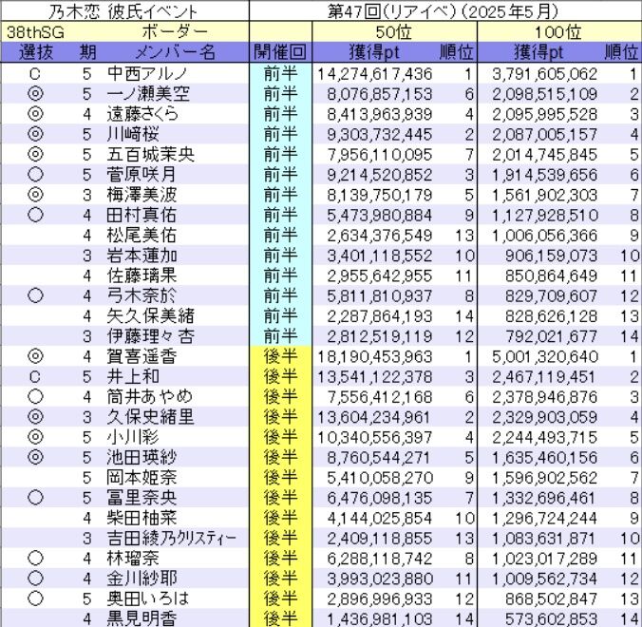Select the メンバー名 header cell
Image resolution: width=642 pixels, height=627 pixels.
(x=176, y=52)
